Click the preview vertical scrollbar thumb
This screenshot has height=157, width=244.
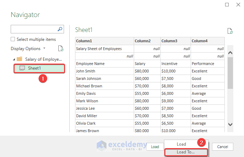230,72
